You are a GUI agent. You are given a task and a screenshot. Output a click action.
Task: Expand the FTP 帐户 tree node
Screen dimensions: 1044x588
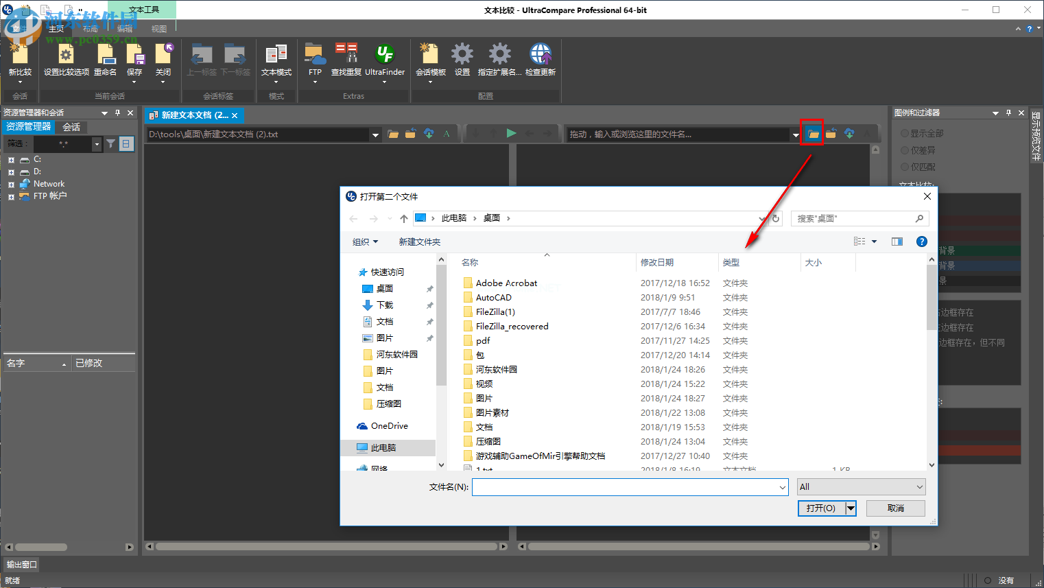(11, 197)
